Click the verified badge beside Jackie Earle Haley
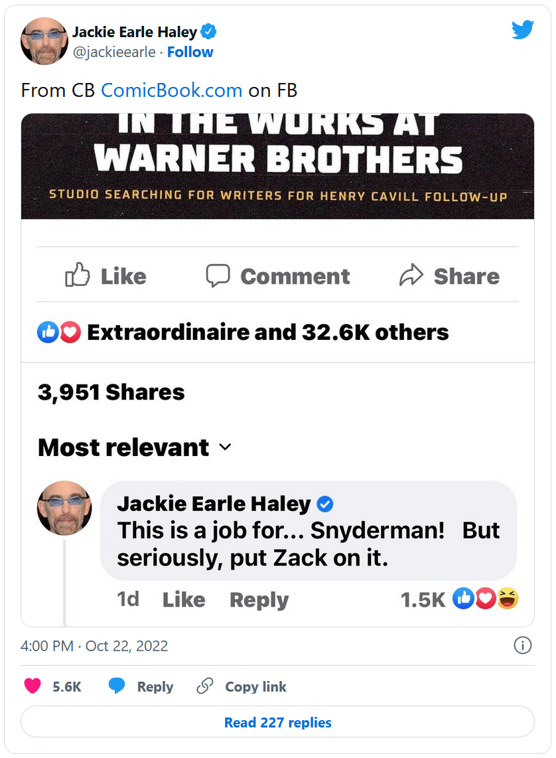 click(208, 32)
